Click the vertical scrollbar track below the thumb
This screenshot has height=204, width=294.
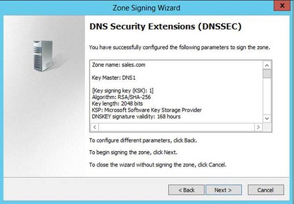267,96
